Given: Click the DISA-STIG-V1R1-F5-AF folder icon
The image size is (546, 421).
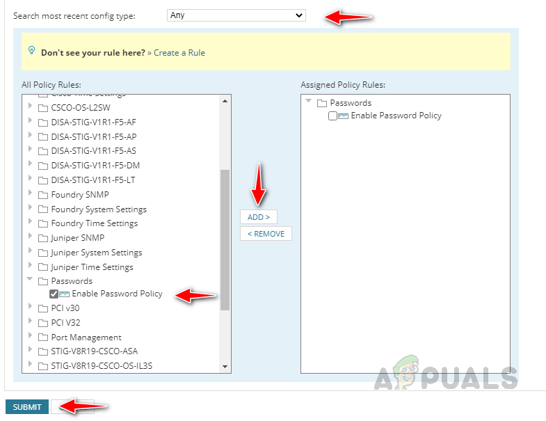Looking at the screenshot, I should tap(43, 122).
